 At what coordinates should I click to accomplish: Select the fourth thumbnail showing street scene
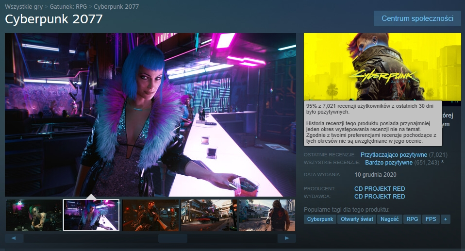click(x=209, y=215)
